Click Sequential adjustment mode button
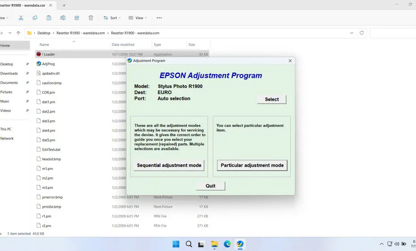 coord(169,165)
